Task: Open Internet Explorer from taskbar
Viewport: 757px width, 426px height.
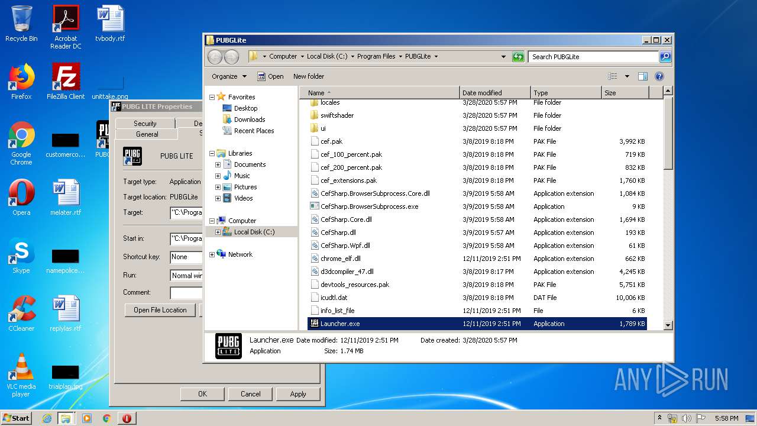Action: point(47,418)
